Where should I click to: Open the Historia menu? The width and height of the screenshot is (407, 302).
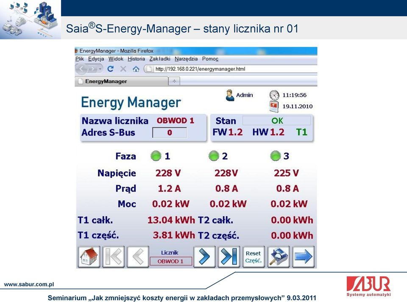click(x=136, y=59)
